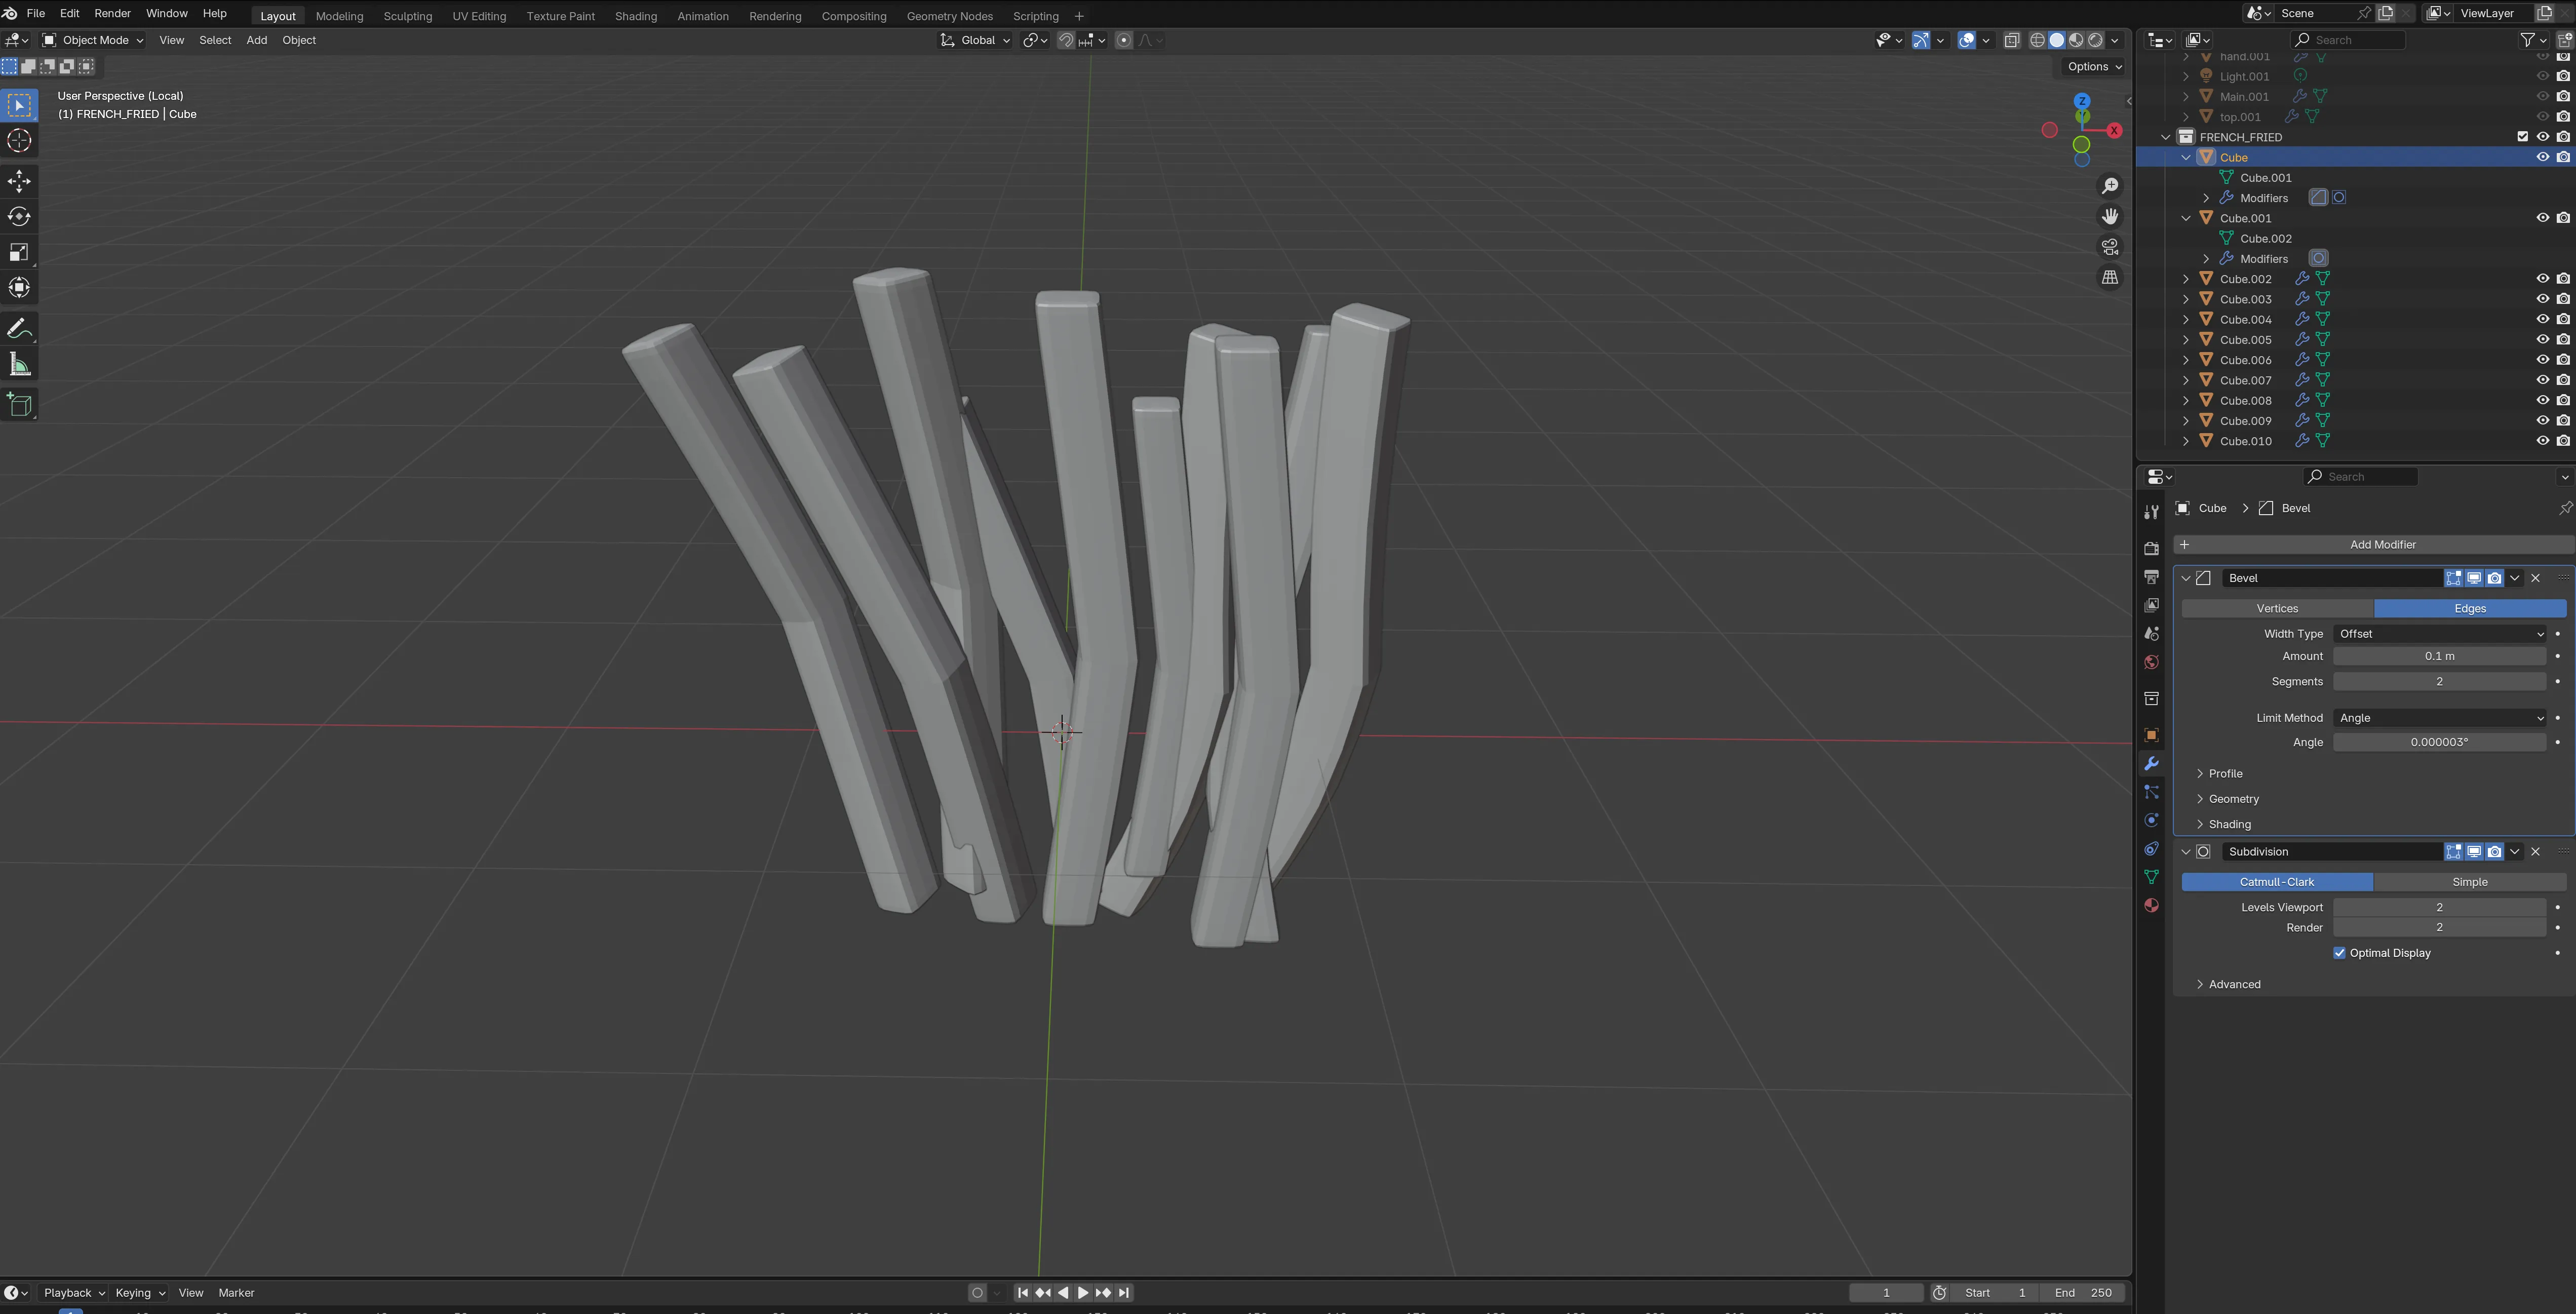
Task: Switch perspective/orthographic grid icon
Action: pyautogui.click(x=2110, y=277)
